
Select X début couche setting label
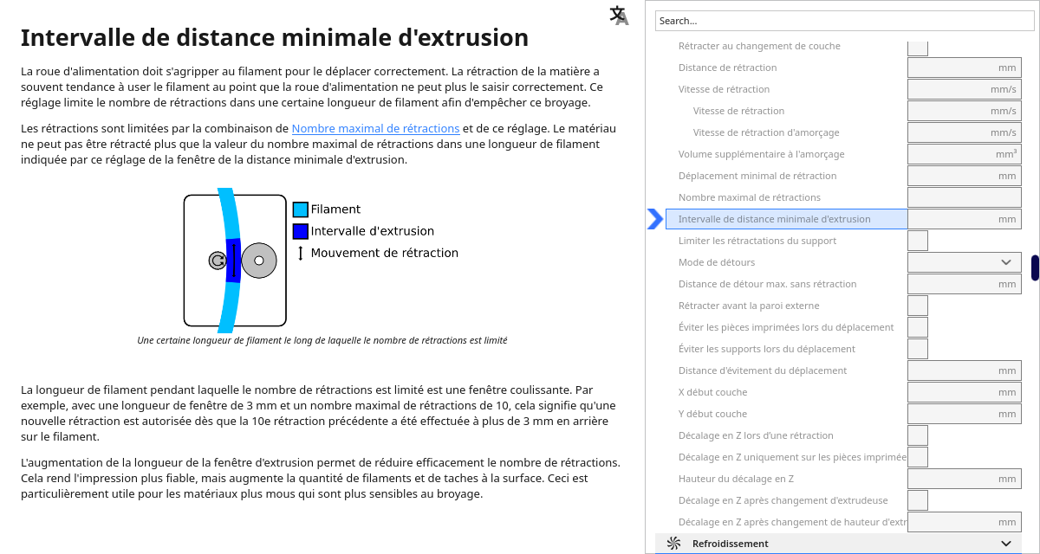[x=712, y=392]
